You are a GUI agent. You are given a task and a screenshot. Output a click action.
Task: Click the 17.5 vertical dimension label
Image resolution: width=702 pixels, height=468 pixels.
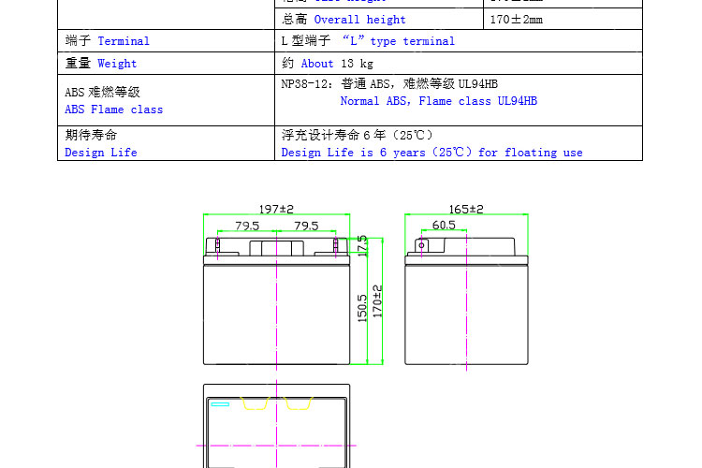coord(362,245)
